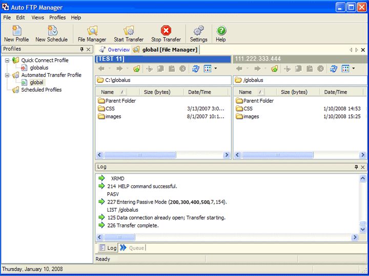Go forward in local TEST 11 pane
This screenshot has height=276, width=369.
119,68
